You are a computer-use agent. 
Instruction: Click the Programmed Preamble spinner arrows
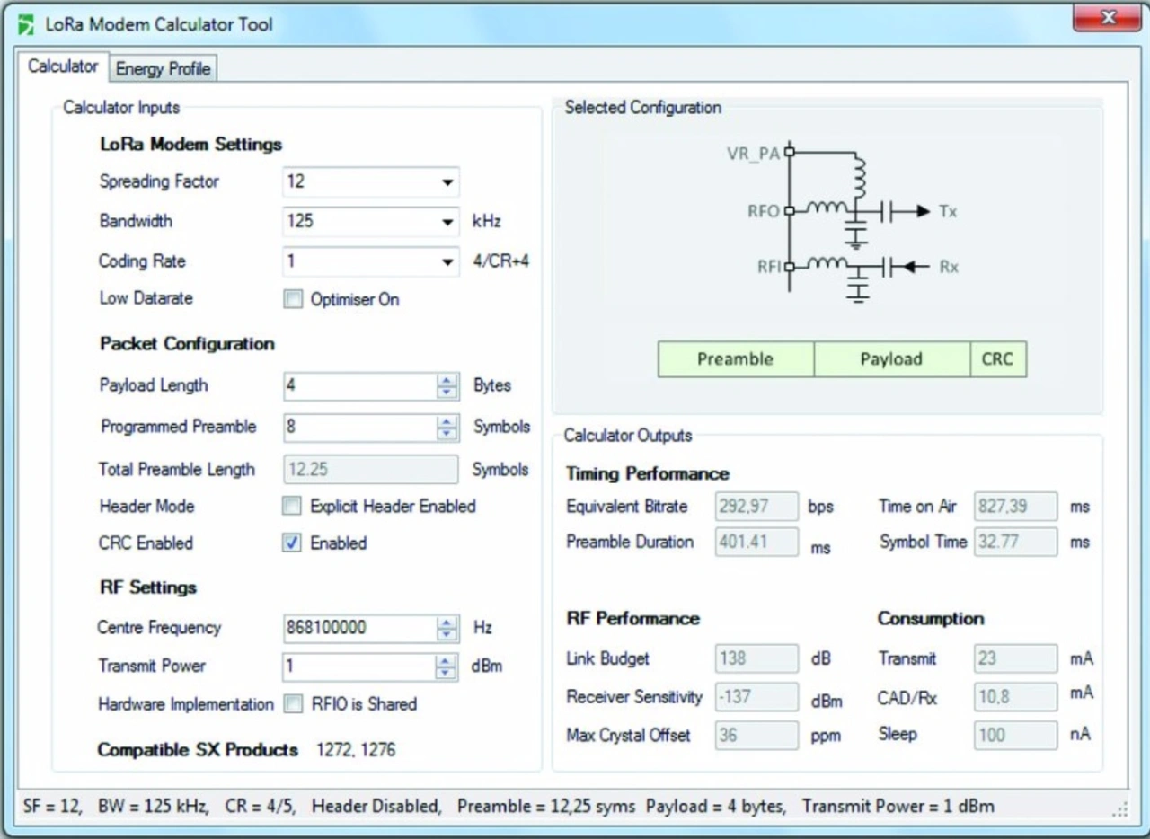(447, 428)
